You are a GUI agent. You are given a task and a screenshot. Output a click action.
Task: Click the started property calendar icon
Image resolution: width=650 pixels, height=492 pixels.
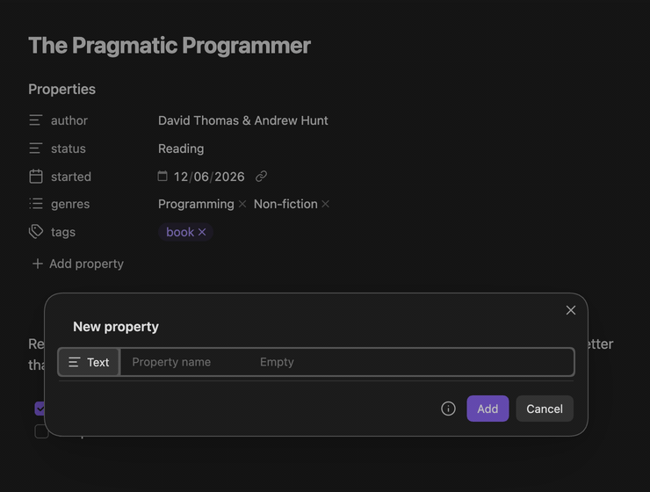click(36, 177)
